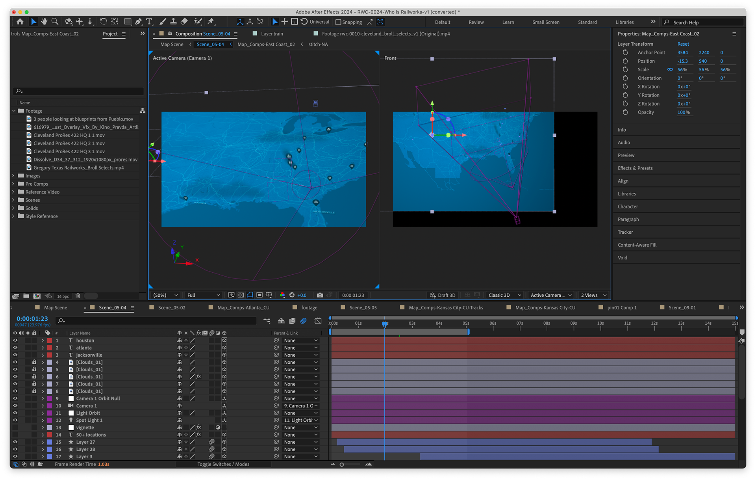Open the Project panel tab

click(110, 34)
